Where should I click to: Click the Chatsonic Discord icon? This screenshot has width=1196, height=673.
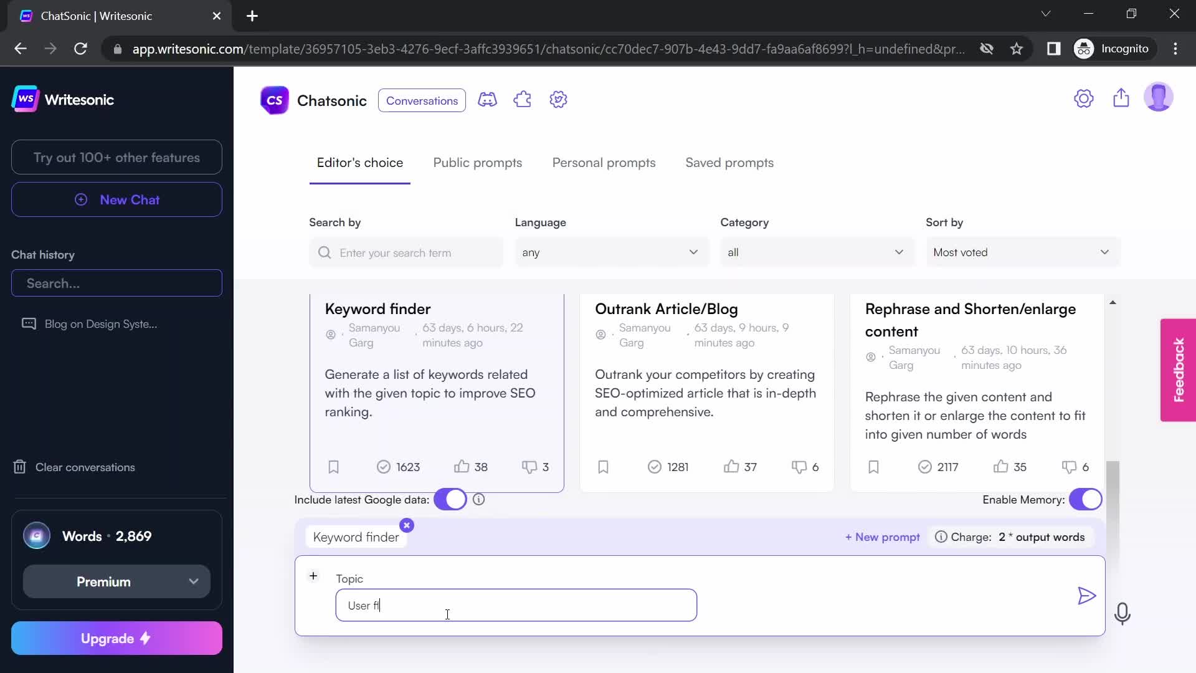click(488, 100)
